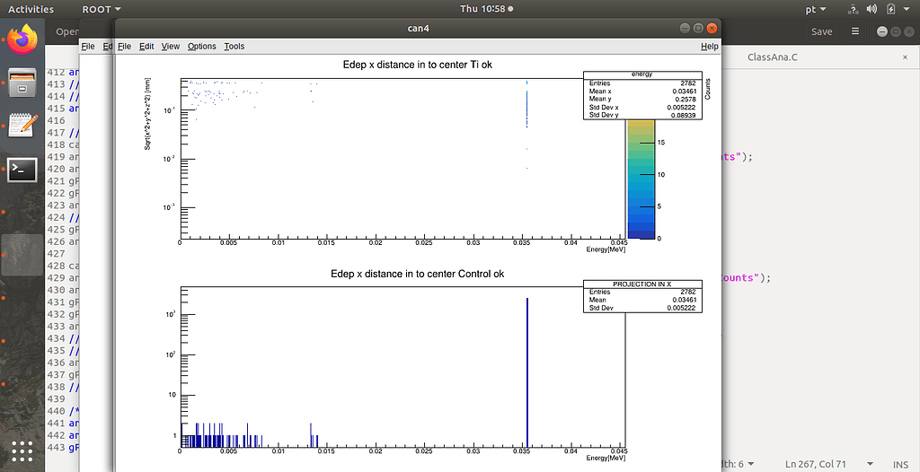Expand the tab width dropdown

(x=738, y=464)
